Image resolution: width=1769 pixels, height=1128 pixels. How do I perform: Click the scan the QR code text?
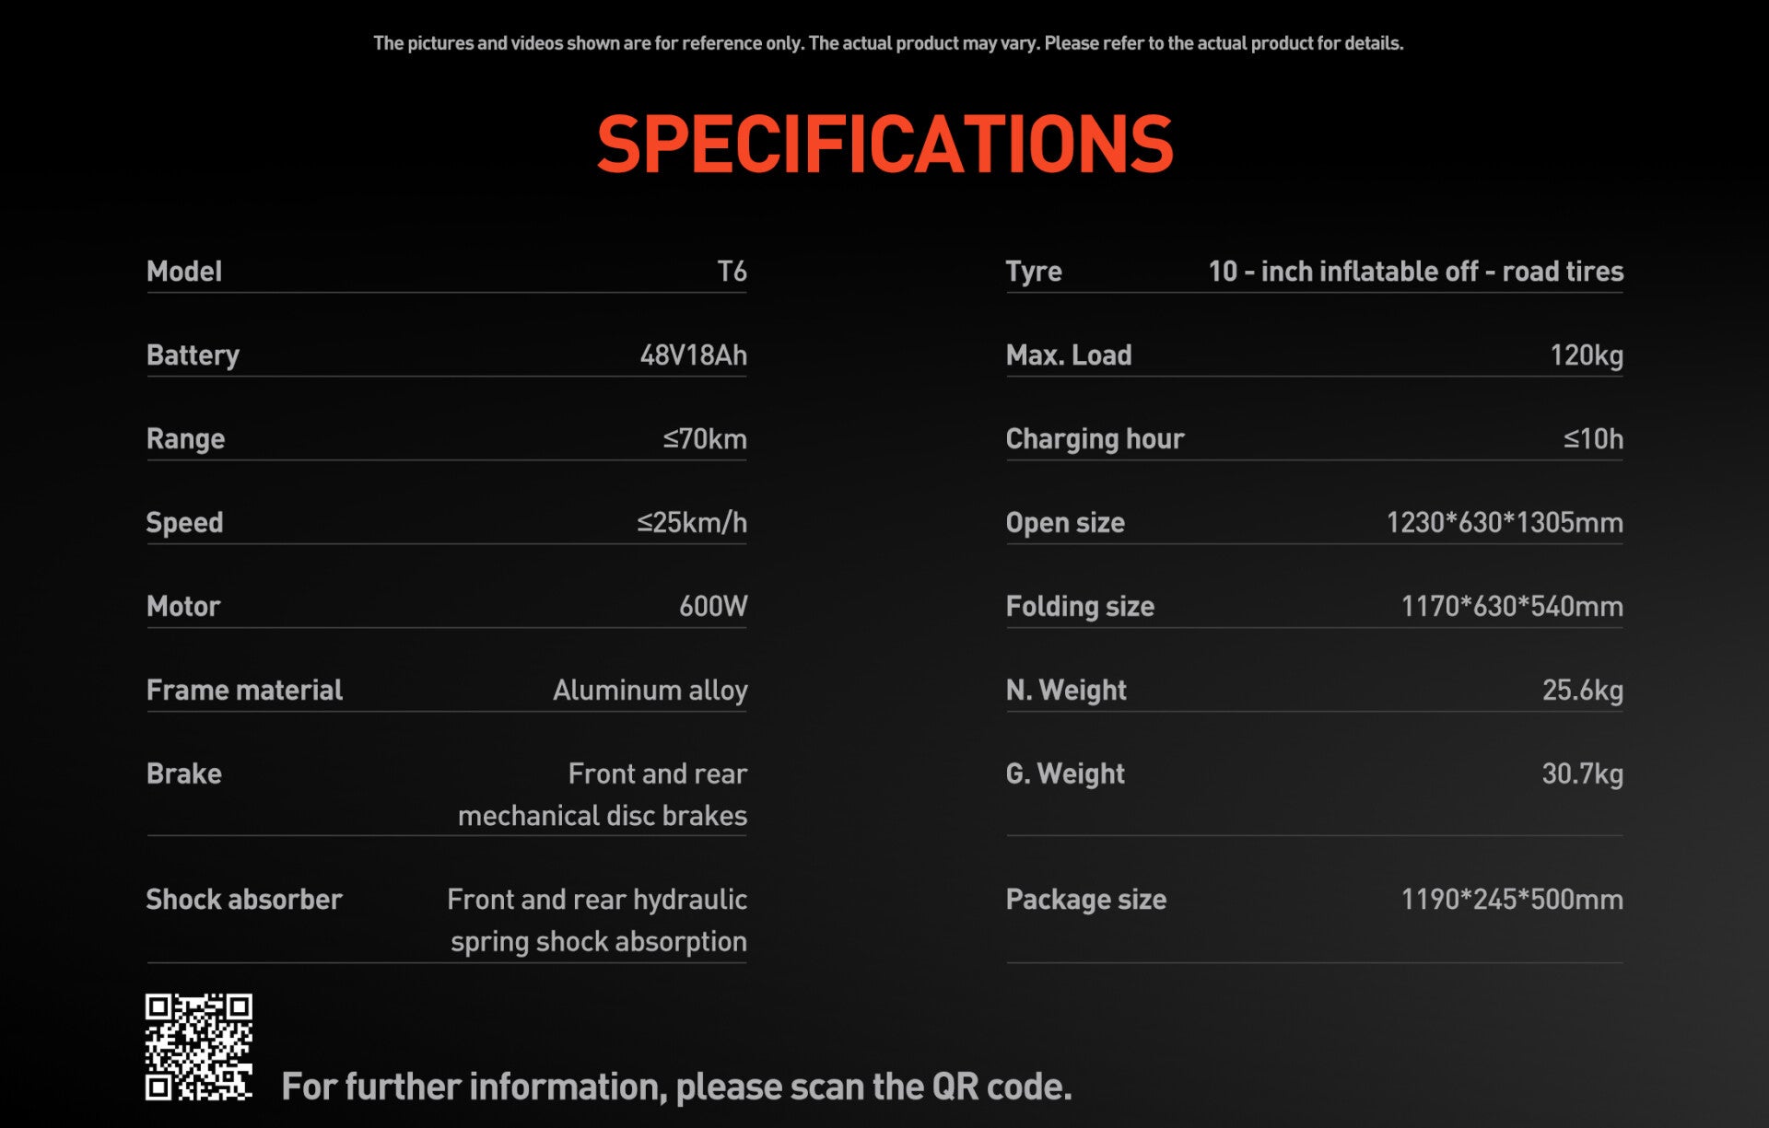coord(676,1087)
